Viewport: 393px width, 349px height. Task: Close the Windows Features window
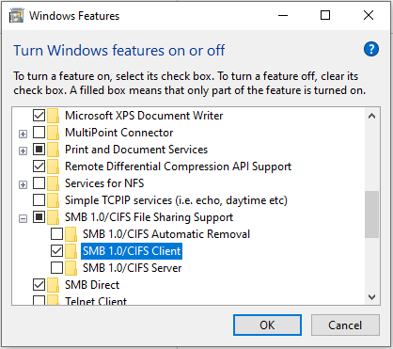pyautogui.click(x=369, y=15)
